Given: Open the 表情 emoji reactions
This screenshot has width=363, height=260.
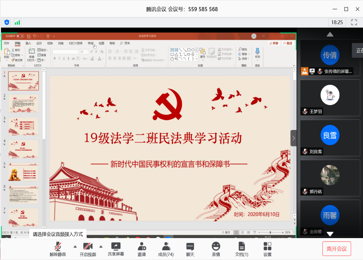Looking at the screenshot, I should click(216, 249).
